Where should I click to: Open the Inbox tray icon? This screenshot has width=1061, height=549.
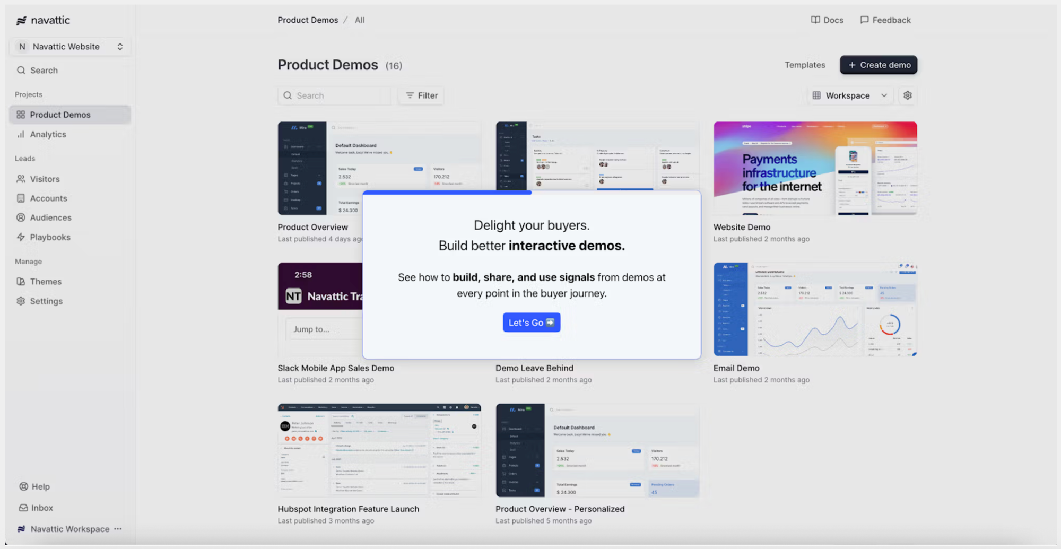[x=23, y=508]
